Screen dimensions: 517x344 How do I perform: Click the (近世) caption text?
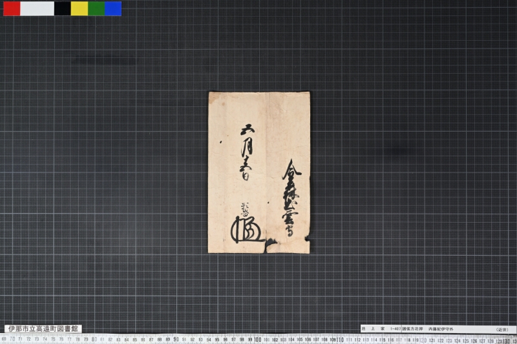coord(502,329)
